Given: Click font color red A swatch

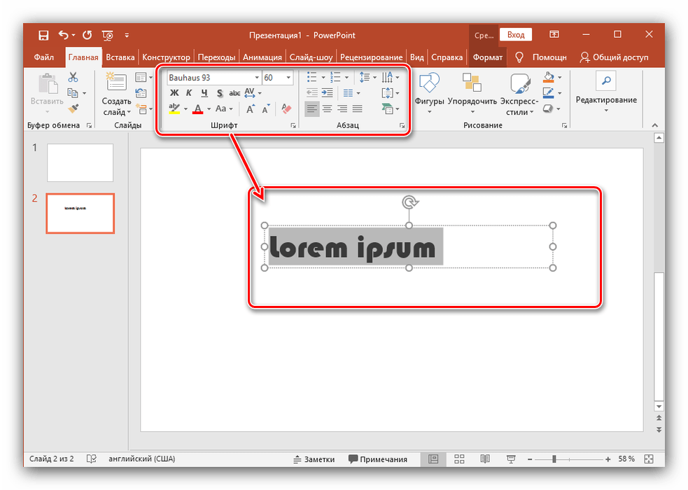Looking at the screenshot, I should 198,108.
